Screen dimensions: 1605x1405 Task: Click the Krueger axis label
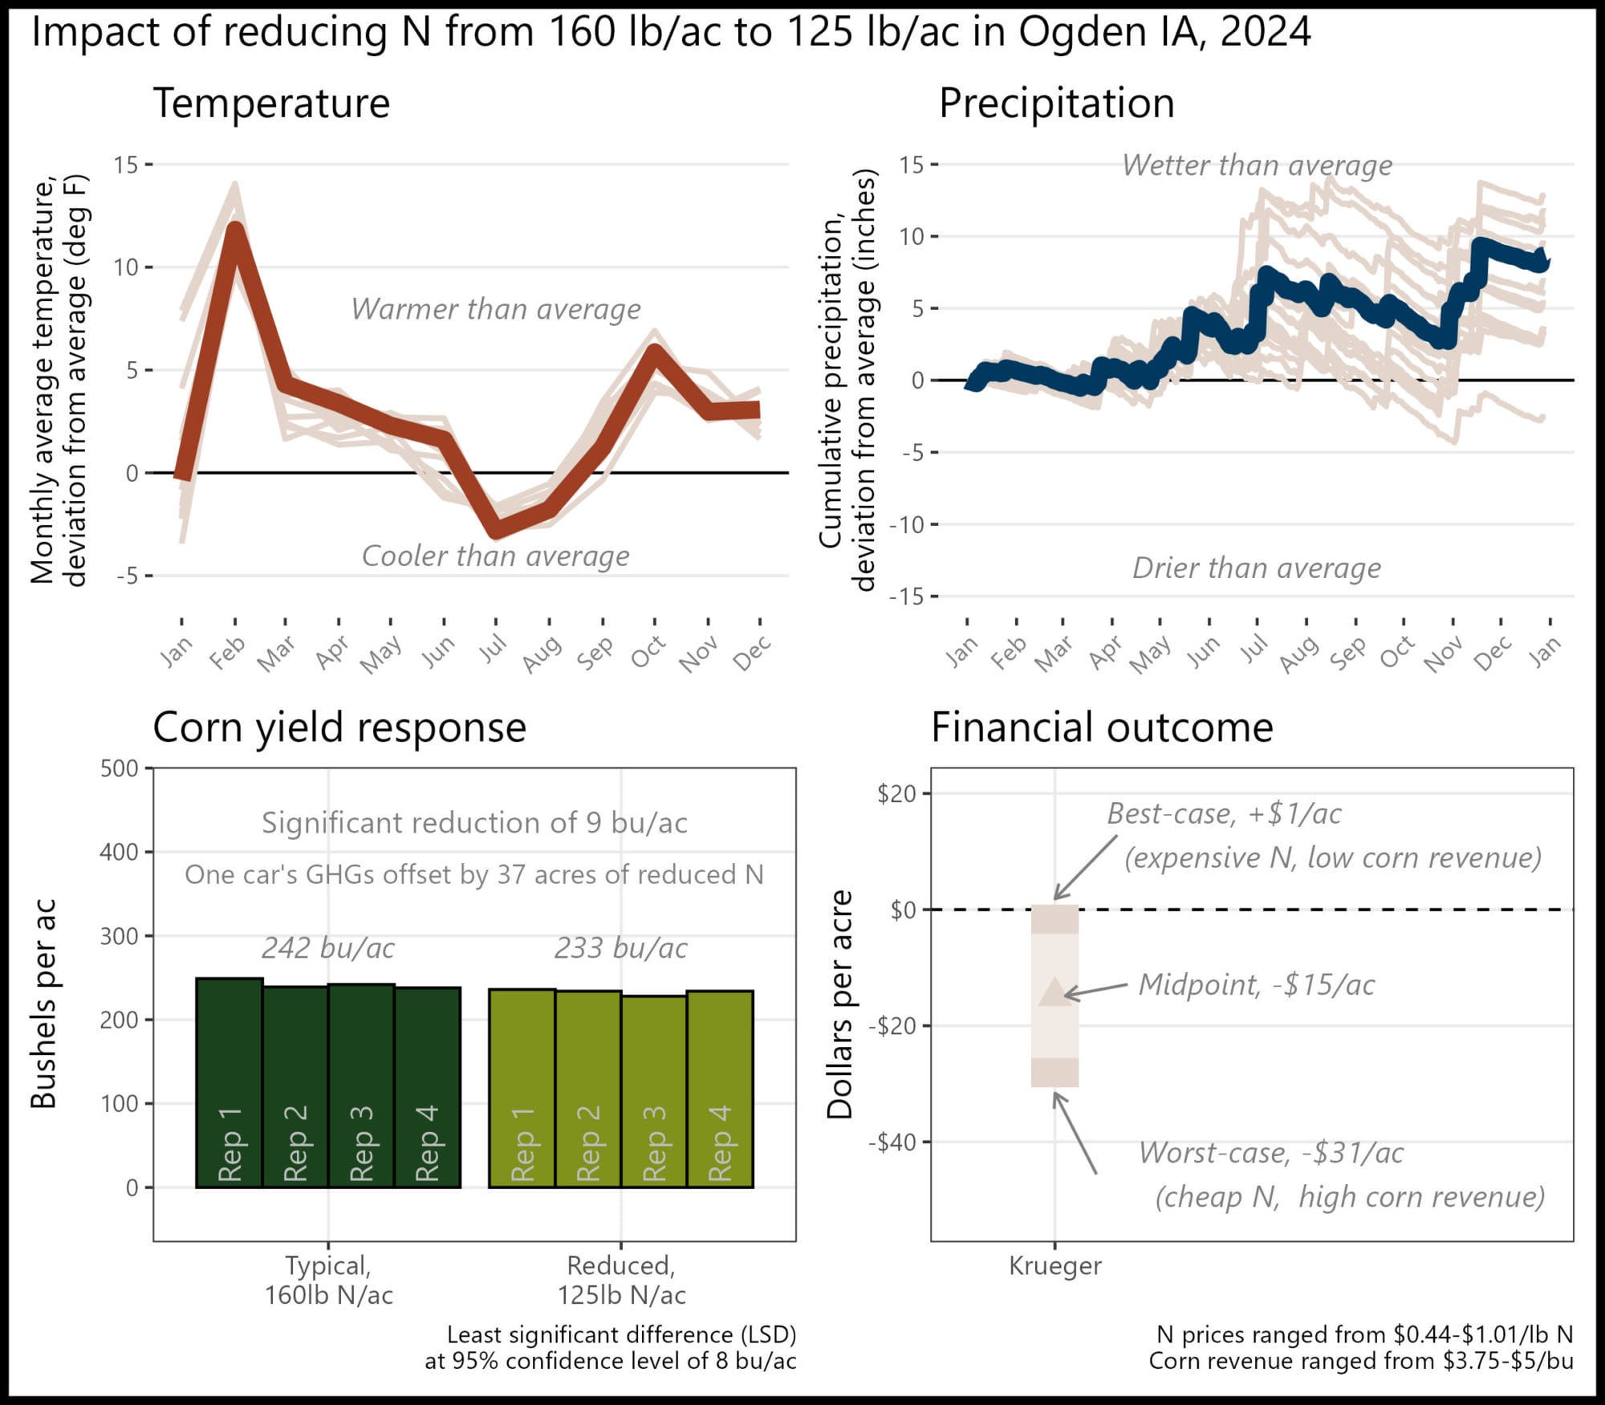pos(1054,1266)
